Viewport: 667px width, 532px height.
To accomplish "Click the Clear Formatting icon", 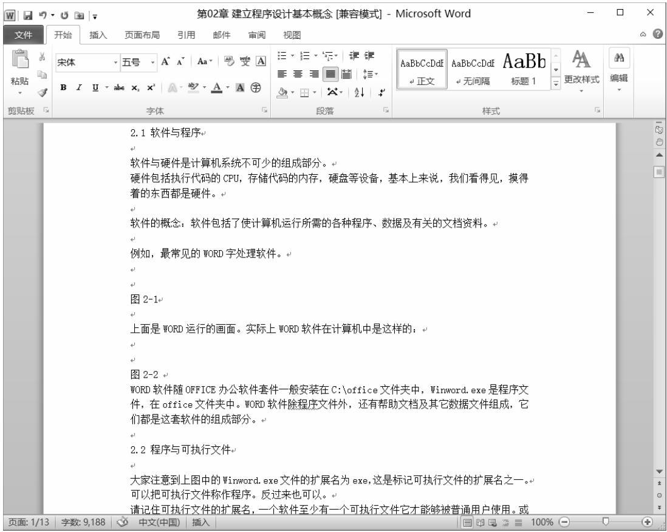I will pos(229,62).
